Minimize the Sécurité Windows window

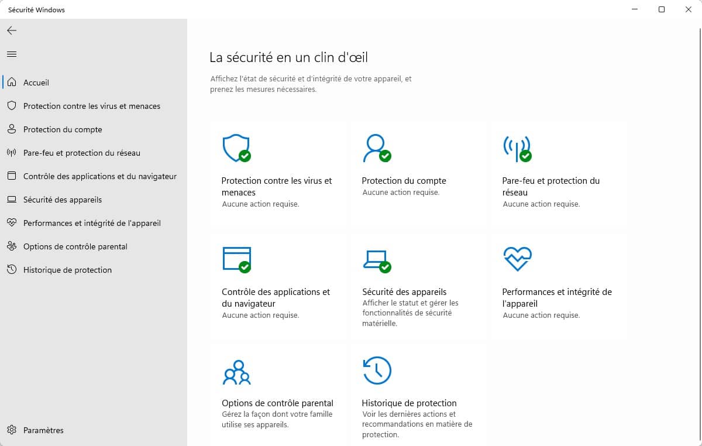click(635, 9)
